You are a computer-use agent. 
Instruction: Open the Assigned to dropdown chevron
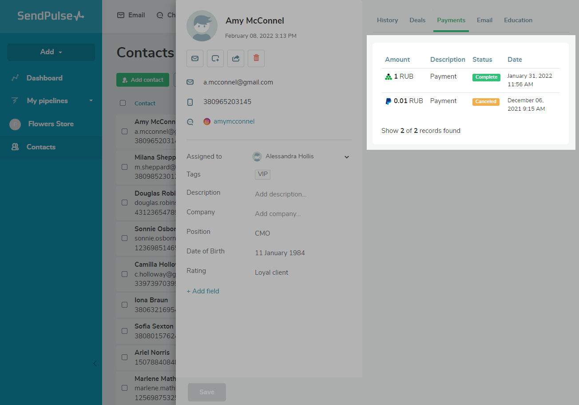347,157
